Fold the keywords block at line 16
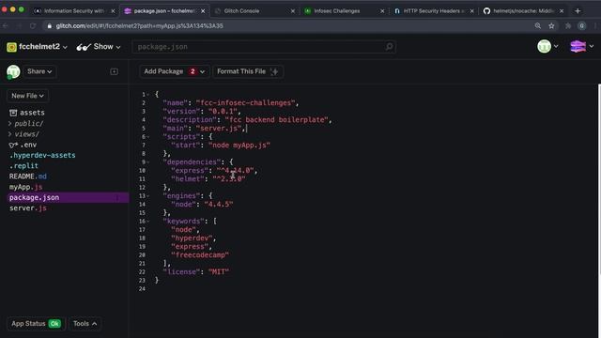Image resolution: width=601 pixels, height=338 pixels. click(x=148, y=222)
